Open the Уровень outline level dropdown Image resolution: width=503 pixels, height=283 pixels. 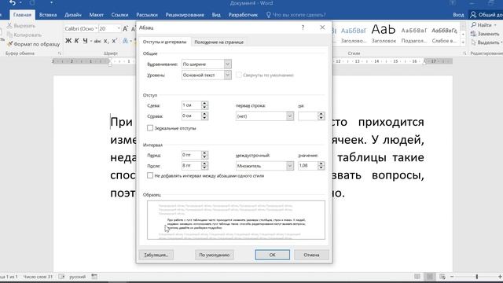(227, 75)
